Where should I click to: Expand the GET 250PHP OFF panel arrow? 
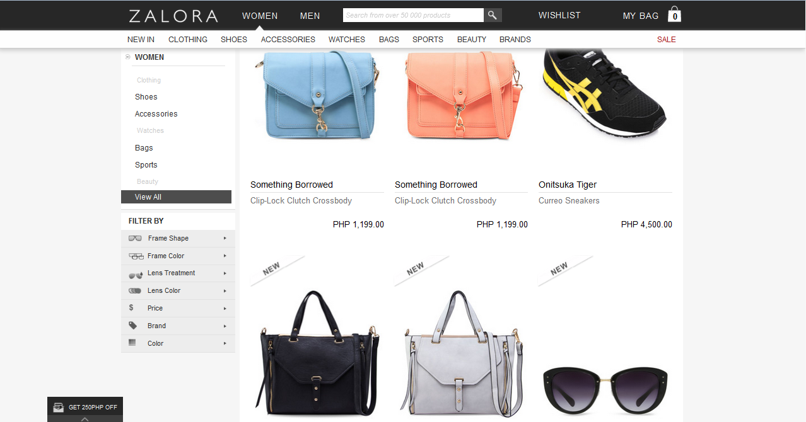coord(85,418)
